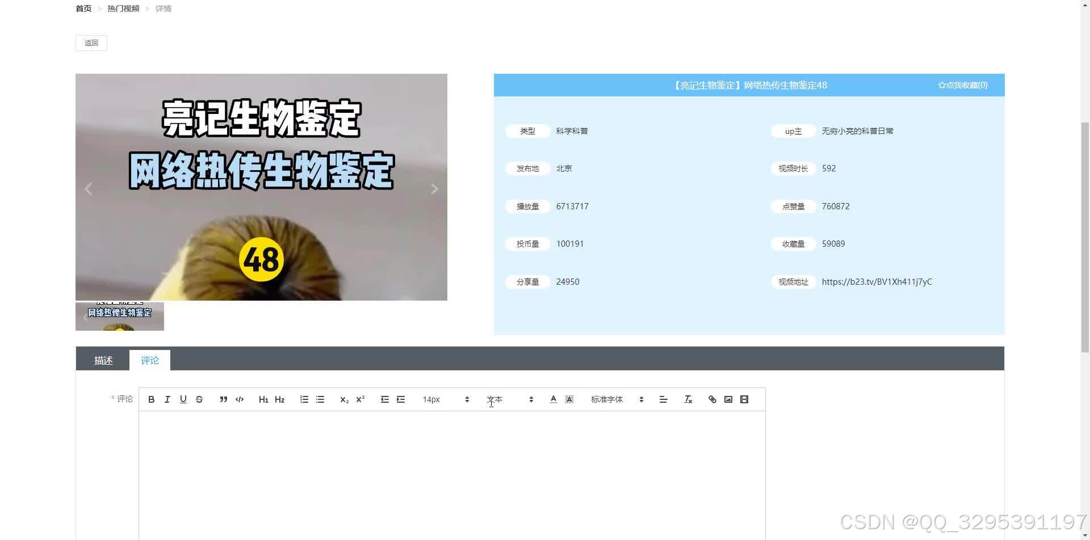
Task: Open the 文本 header style dropdown
Action: coord(510,399)
